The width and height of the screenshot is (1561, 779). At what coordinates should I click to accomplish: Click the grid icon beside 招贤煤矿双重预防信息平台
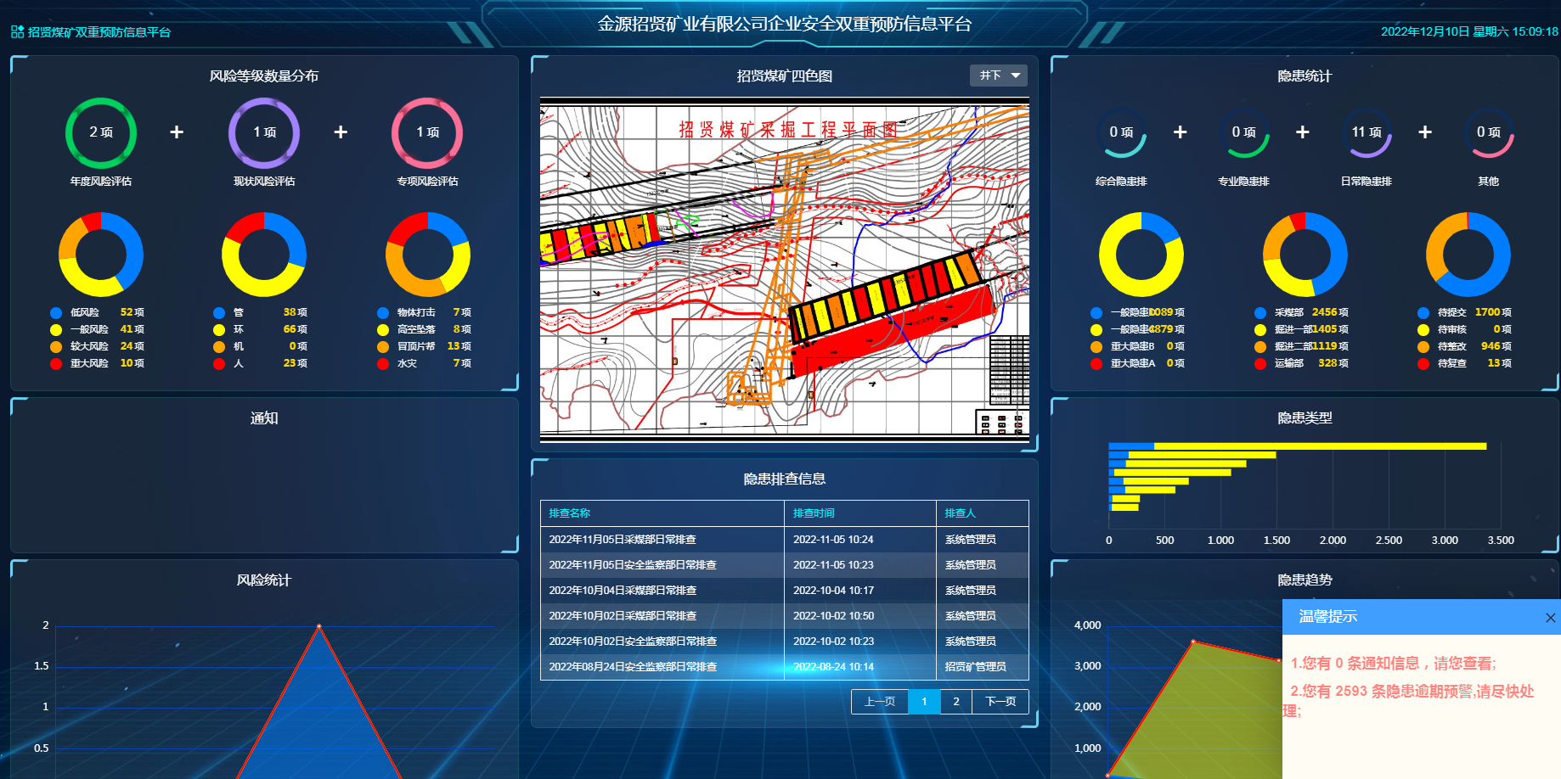pos(17,32)
